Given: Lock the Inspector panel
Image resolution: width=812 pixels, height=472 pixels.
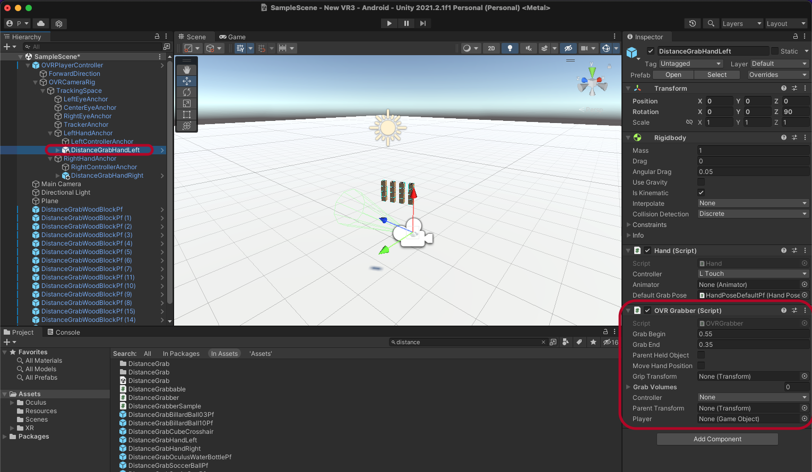Looking at the screenshot, I should point(795,37).
